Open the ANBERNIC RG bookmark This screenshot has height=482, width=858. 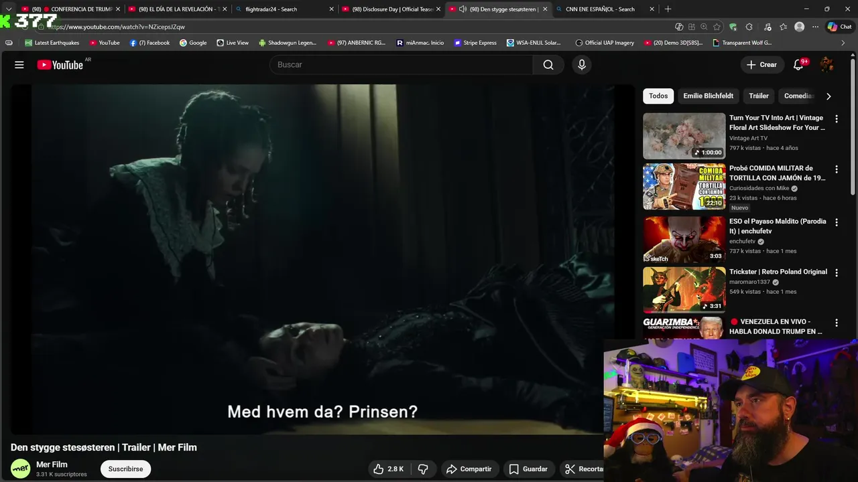pos(357,43)
